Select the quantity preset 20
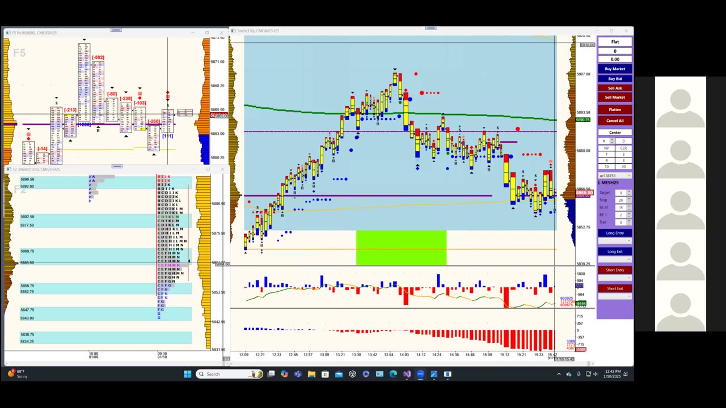This screenshot has width=726, height=408. click(623, 167)
